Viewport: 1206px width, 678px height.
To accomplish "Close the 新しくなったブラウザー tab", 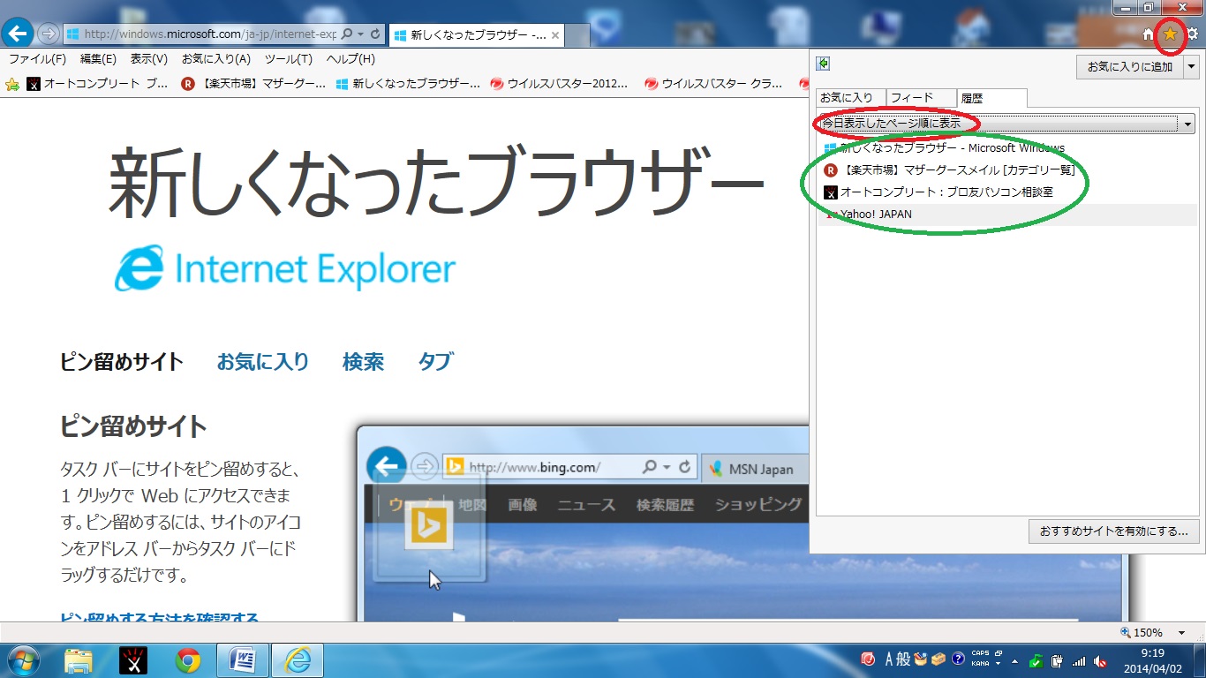I will pyautogui.click(x=554, y=35).
